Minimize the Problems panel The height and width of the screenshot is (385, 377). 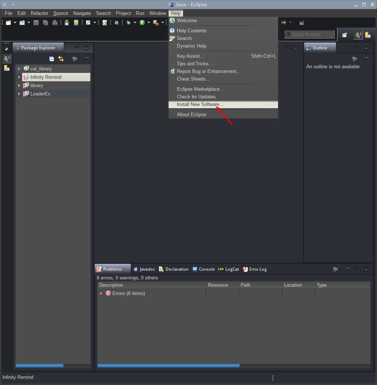pos(357,269)
